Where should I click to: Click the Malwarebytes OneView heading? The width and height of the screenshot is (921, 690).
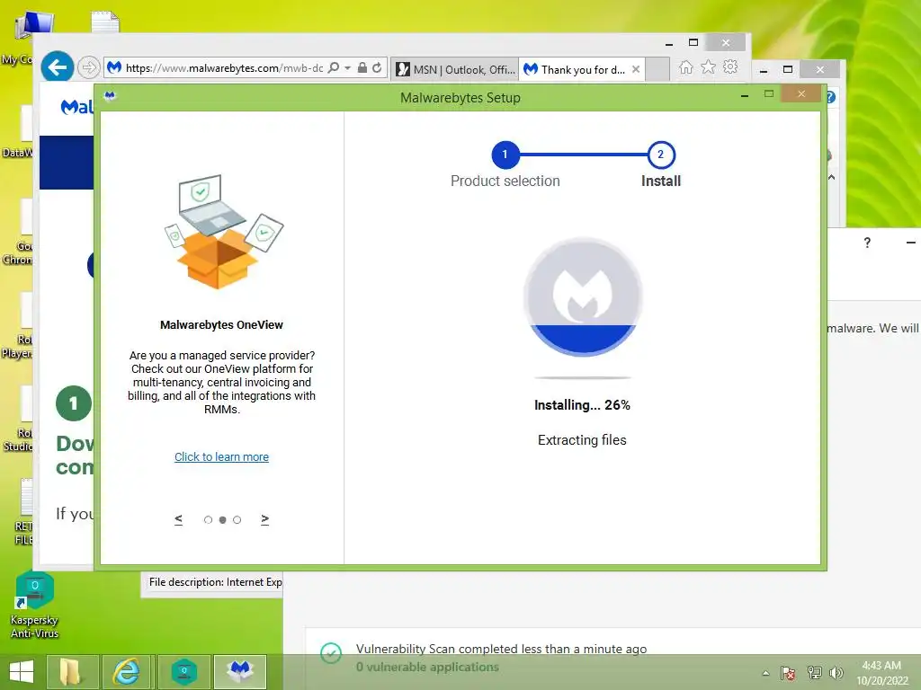click(x=221, y=325)
